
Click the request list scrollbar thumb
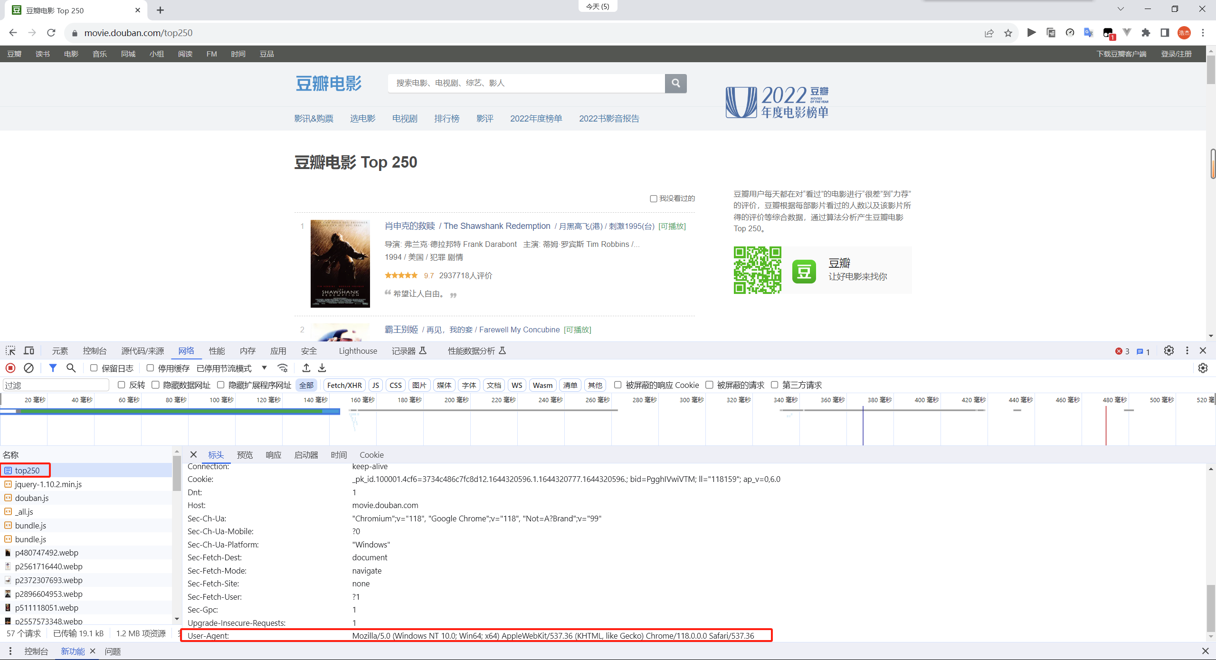(177, 472)
